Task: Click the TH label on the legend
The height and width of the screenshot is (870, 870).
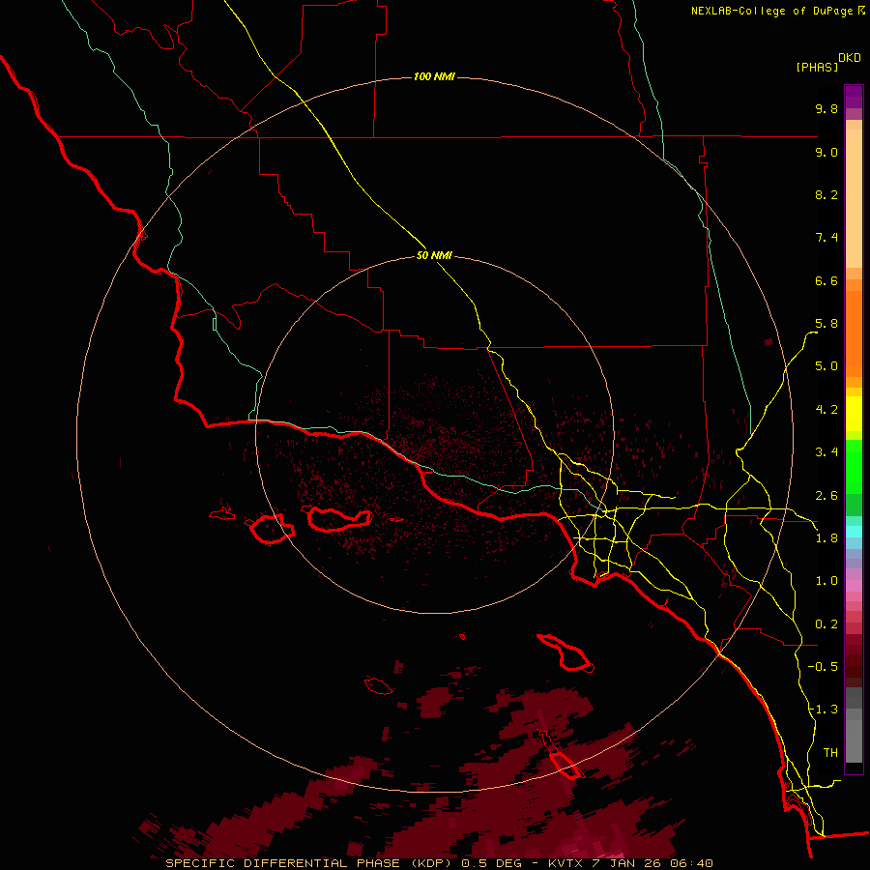Action: tap(830, 753)
